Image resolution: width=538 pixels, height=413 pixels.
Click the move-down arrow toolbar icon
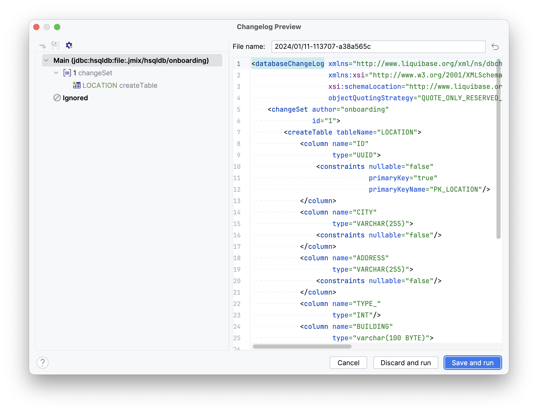click(43, 46)
